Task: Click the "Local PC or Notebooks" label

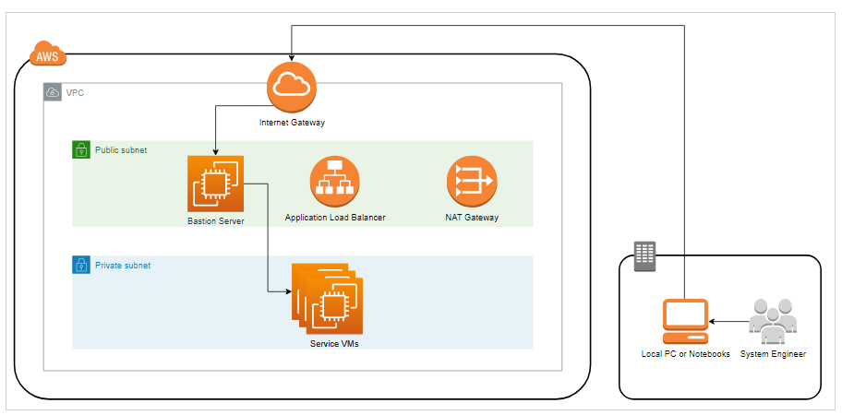Action: pyautogui.click(x=686, y=354)
